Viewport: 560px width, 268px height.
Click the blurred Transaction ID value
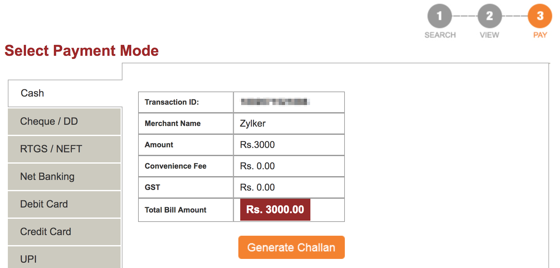[x=275, y=102]
